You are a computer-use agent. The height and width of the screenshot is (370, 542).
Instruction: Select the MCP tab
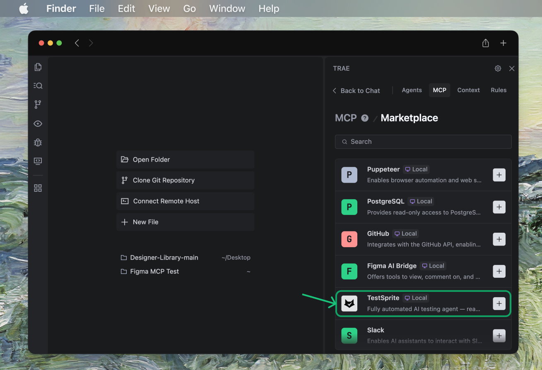point(440,90)
